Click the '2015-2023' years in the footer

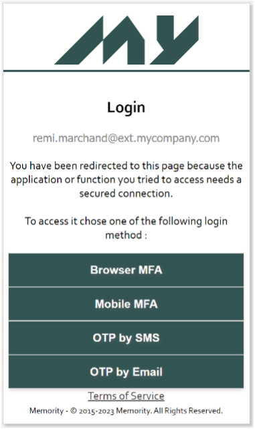click(x=96, y=411)
